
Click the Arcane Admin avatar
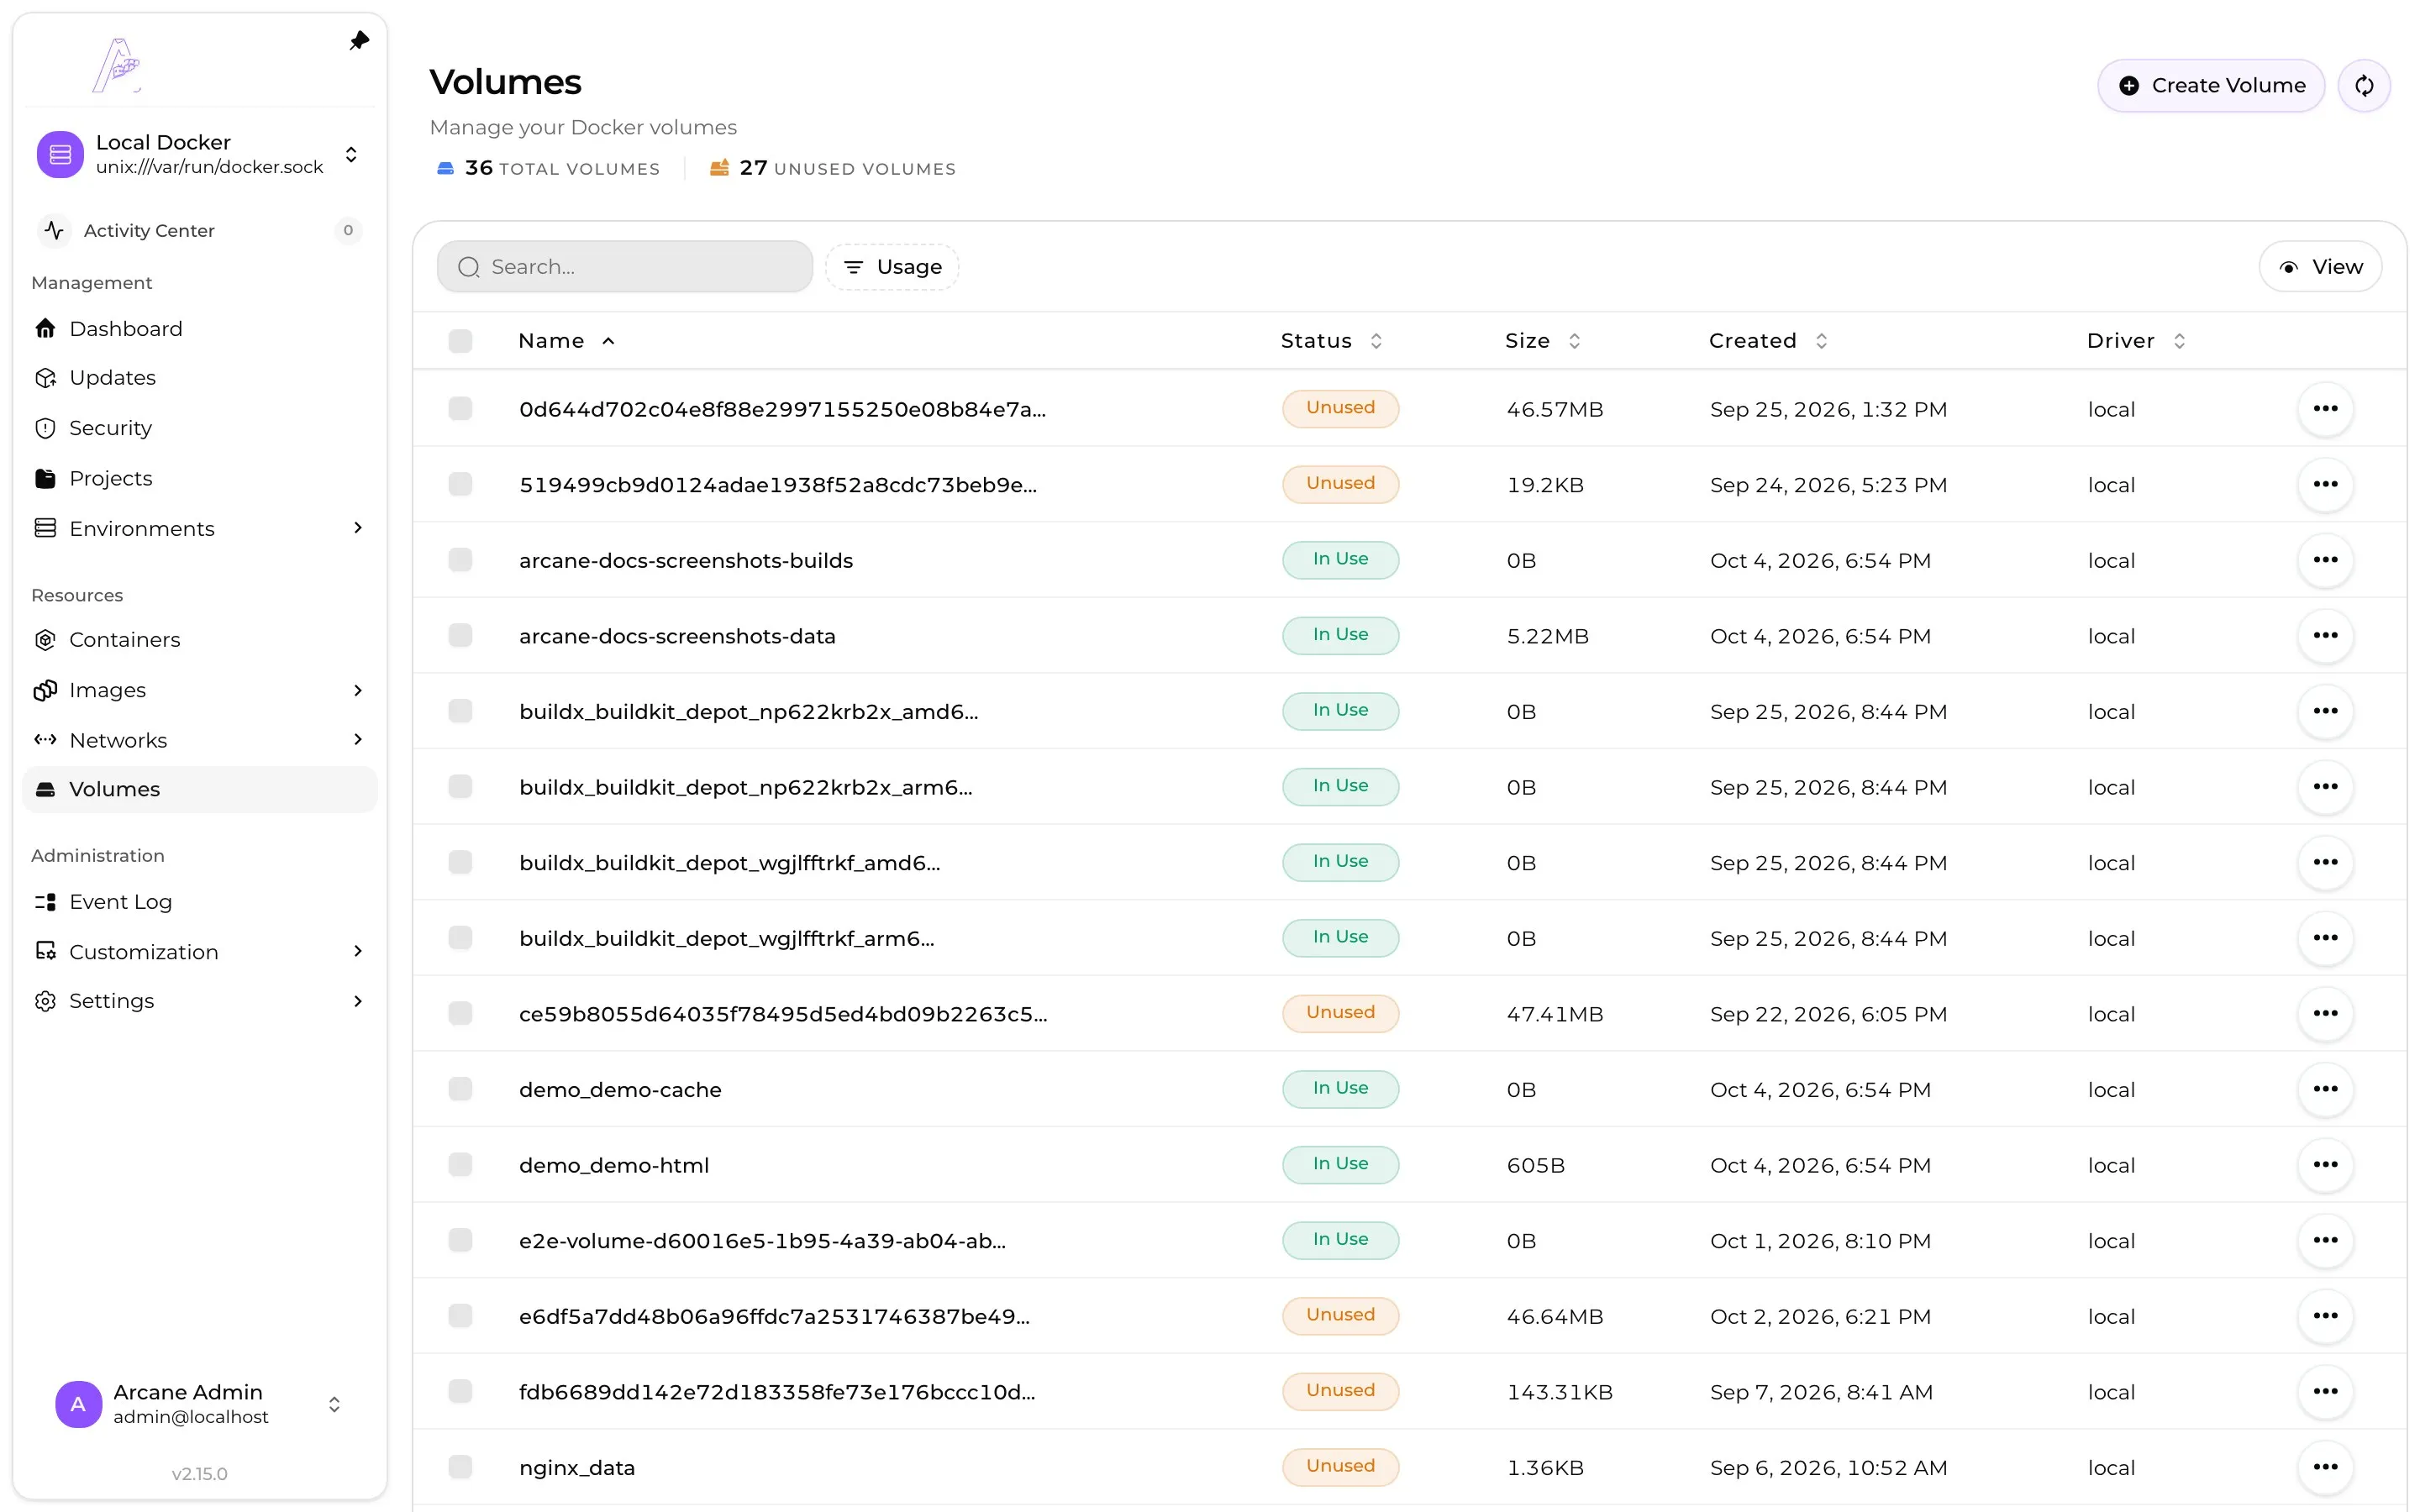78,1404
